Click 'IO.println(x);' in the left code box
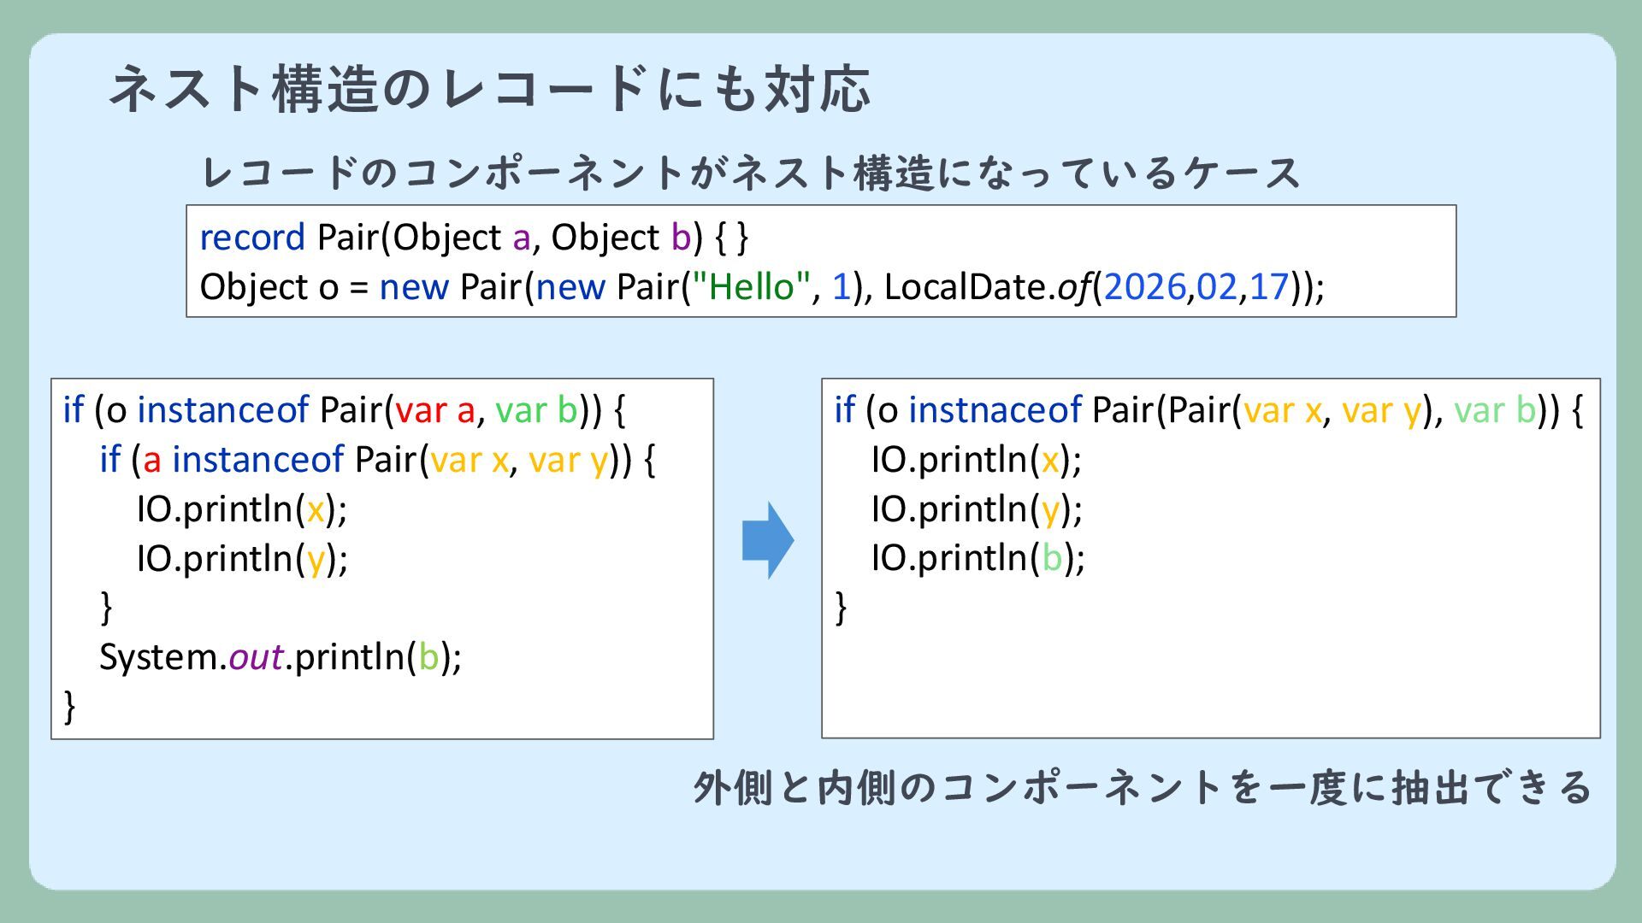Viewport: 1642px width, 923px height. tap(241, 509)
